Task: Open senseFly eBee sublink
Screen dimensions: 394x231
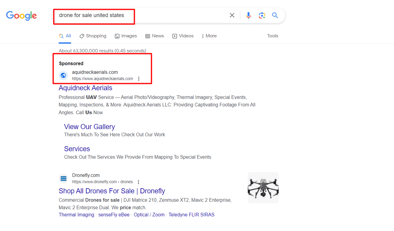Action: point(114,215)
